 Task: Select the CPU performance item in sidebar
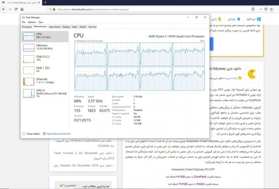[45, 36]
